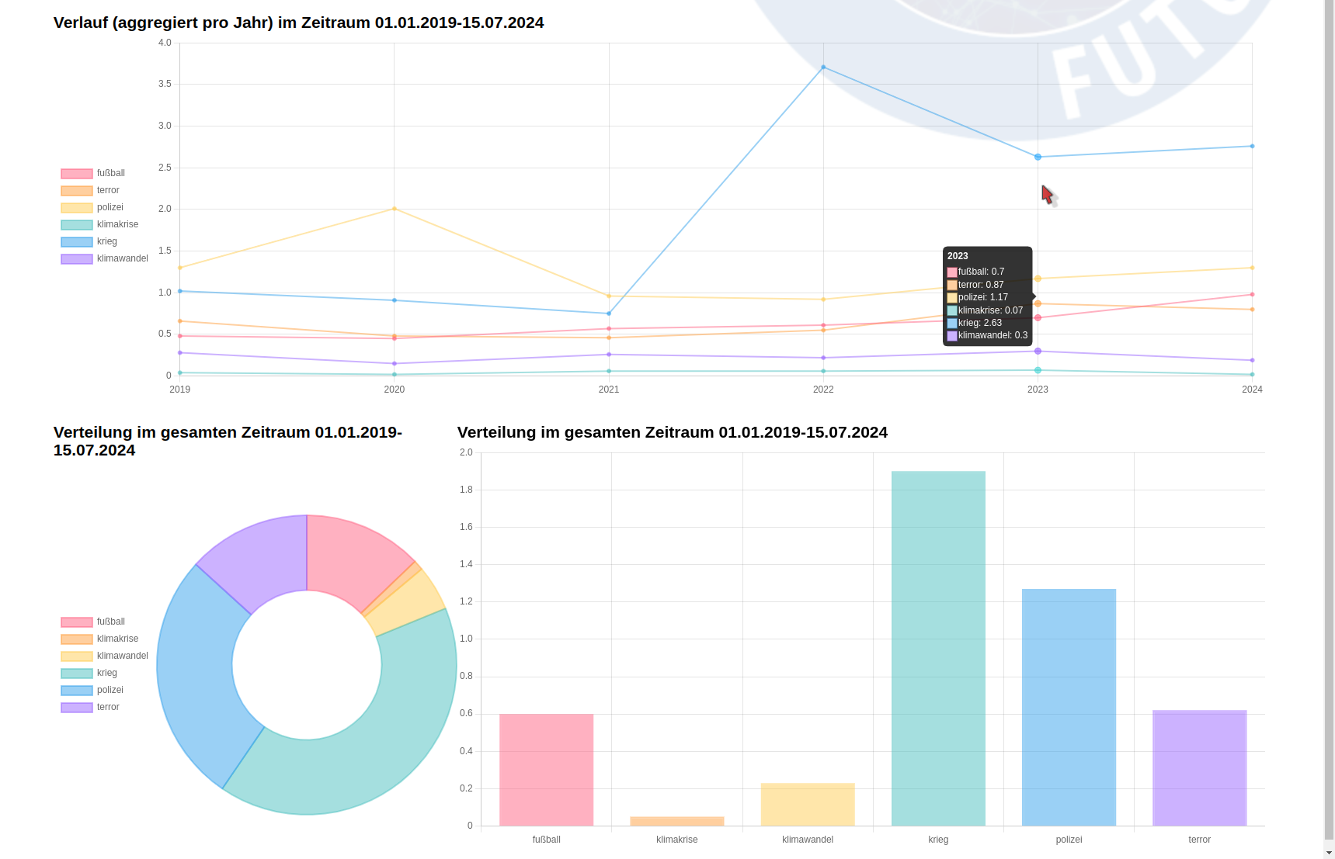The height and width of the screenshot is (859, 1335).
Task: Select the terror bar in bar chart
Action: [x=1199, y=767]
